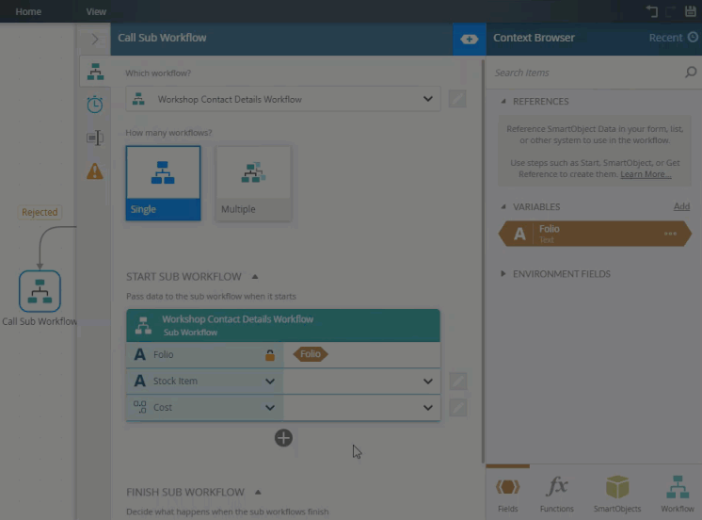Click the edit pencil beside Stock Item row
The height and width of the screenshot is (520, 702).
458,381
